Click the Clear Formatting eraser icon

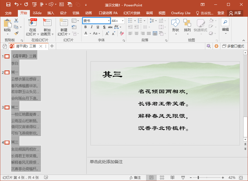(x=122, y=33)
